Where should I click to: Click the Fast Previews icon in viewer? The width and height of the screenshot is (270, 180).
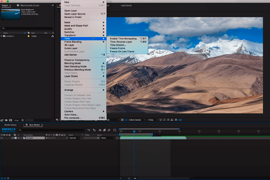click(x=165, y=120)
